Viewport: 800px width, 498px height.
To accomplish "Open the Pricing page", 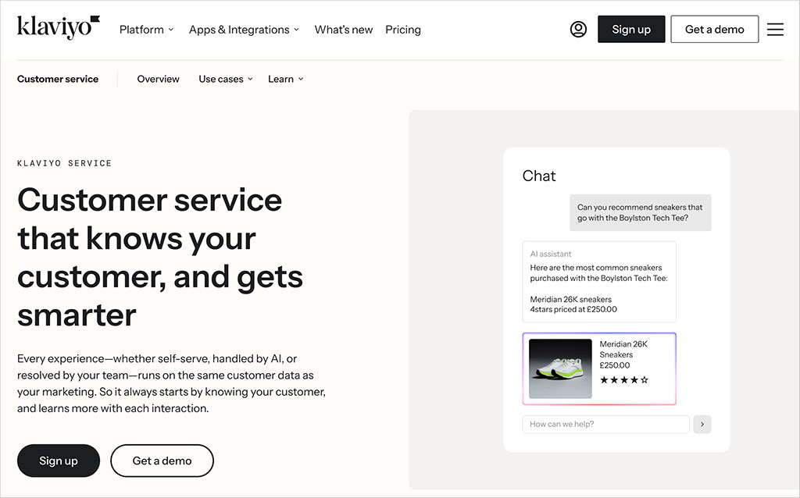I will tap(403, 30).
